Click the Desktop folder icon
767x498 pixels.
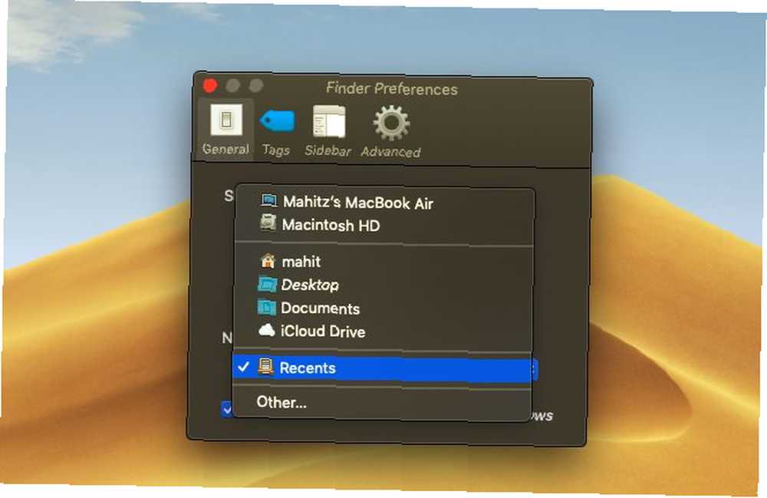coord(267,284)
